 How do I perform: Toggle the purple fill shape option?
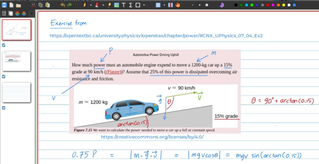222,5
